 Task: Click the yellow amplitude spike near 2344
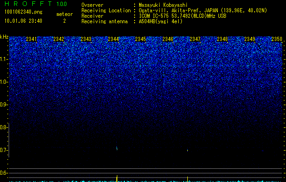coord(117,178)
